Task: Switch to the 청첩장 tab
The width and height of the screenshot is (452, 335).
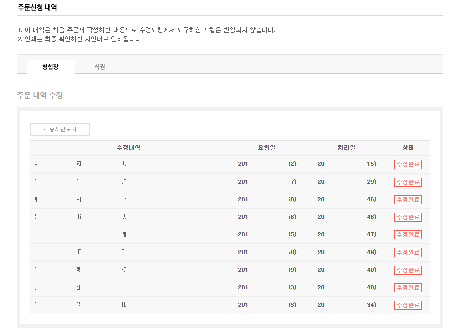Action: tap(50, 67)
